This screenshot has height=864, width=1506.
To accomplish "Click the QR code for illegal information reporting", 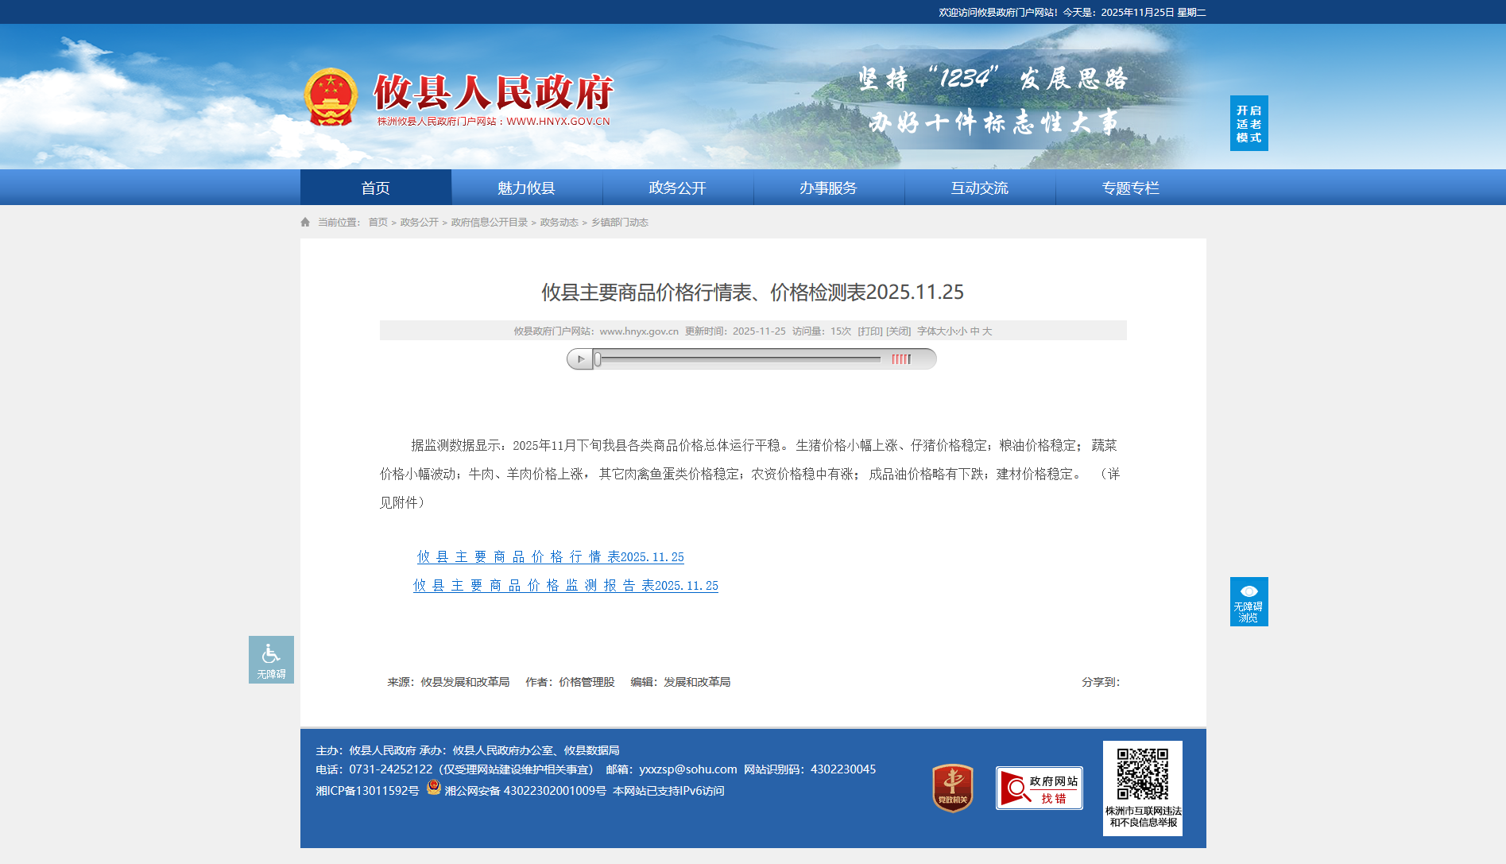I will pos(1142,774).
